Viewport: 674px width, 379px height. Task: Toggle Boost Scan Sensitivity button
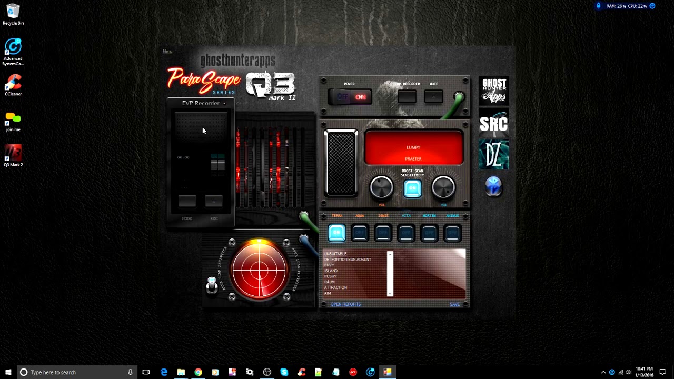(412, 189)
